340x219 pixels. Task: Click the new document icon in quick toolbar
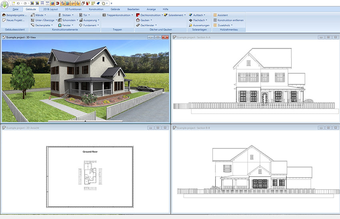tap(13, 3)
